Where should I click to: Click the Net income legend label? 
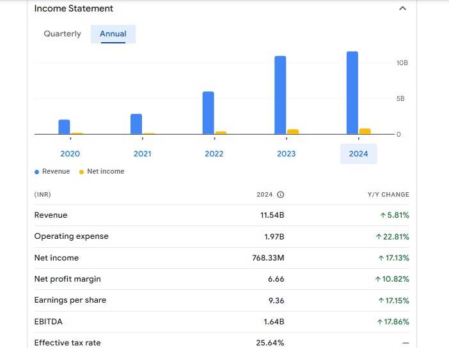click(106, 171)
